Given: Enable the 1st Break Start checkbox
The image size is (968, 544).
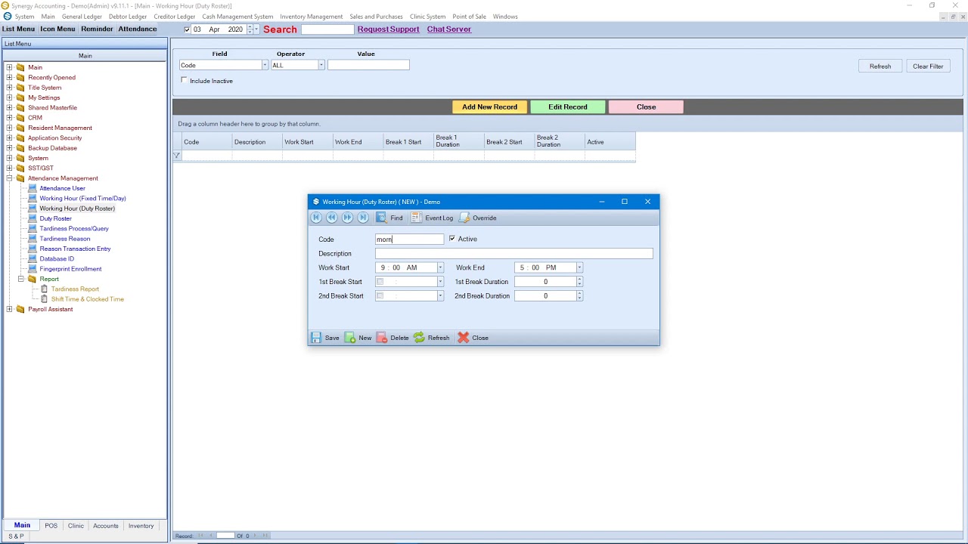Looking at the screenshot, I should [380, 282].
